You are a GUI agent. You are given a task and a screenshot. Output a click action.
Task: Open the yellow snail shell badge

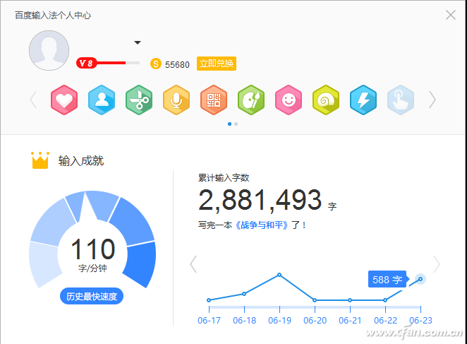[x=326, y=100]
